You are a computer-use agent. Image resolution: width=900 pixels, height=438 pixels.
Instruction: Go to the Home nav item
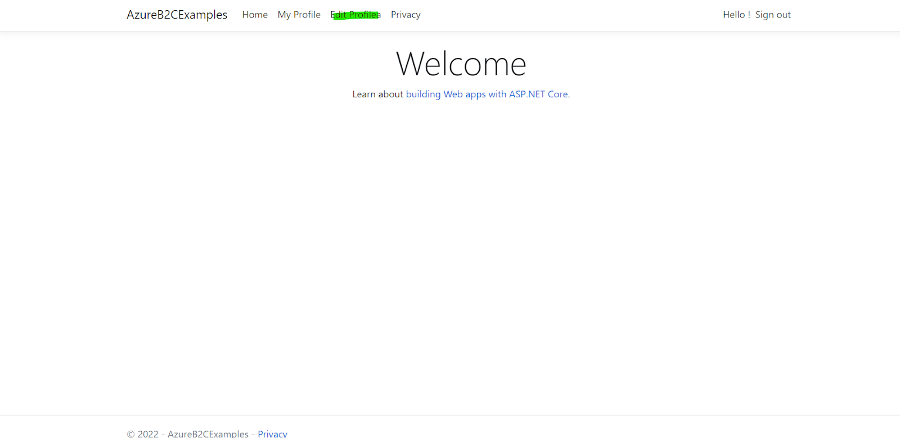click(x=255, y=15)
